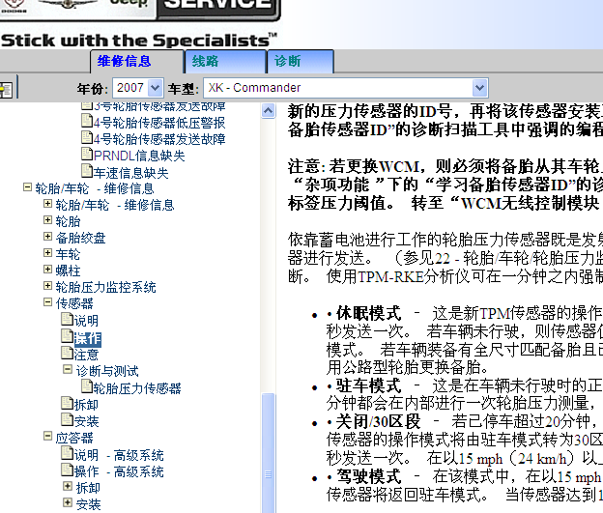Click document icon beside 操作 - 高级系统
Image resolution: width=603 pixels, height=513 pixels.
click(67, 470)
